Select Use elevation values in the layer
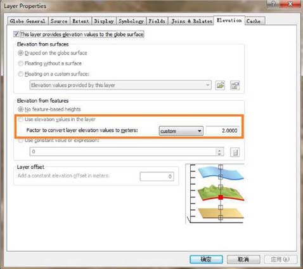The image size is (303, 269). (x=20, y=119)
